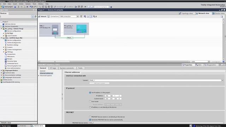This screenshot has height=127, width=226.
Task: Click the Go online toolbar icon
Action: pyautogui.click(x=55, y=7)
